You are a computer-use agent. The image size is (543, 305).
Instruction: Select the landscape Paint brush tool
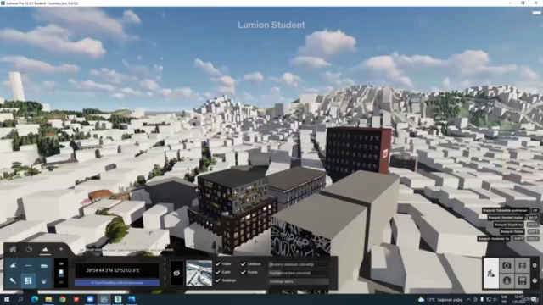(x=13, y=280)
